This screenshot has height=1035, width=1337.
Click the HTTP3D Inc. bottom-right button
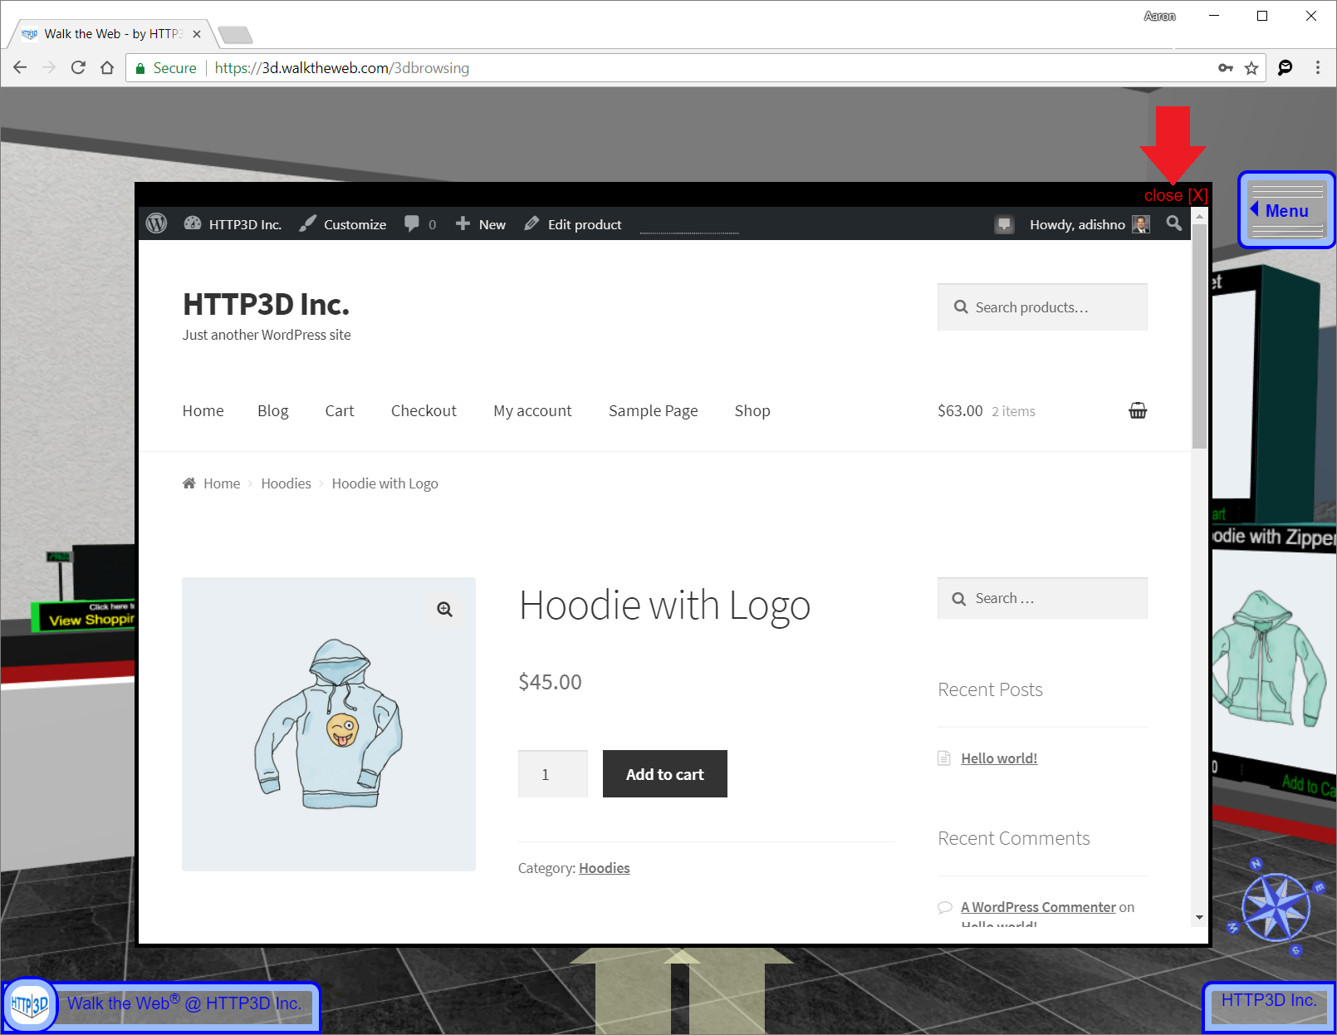tap(1269, 1001)
